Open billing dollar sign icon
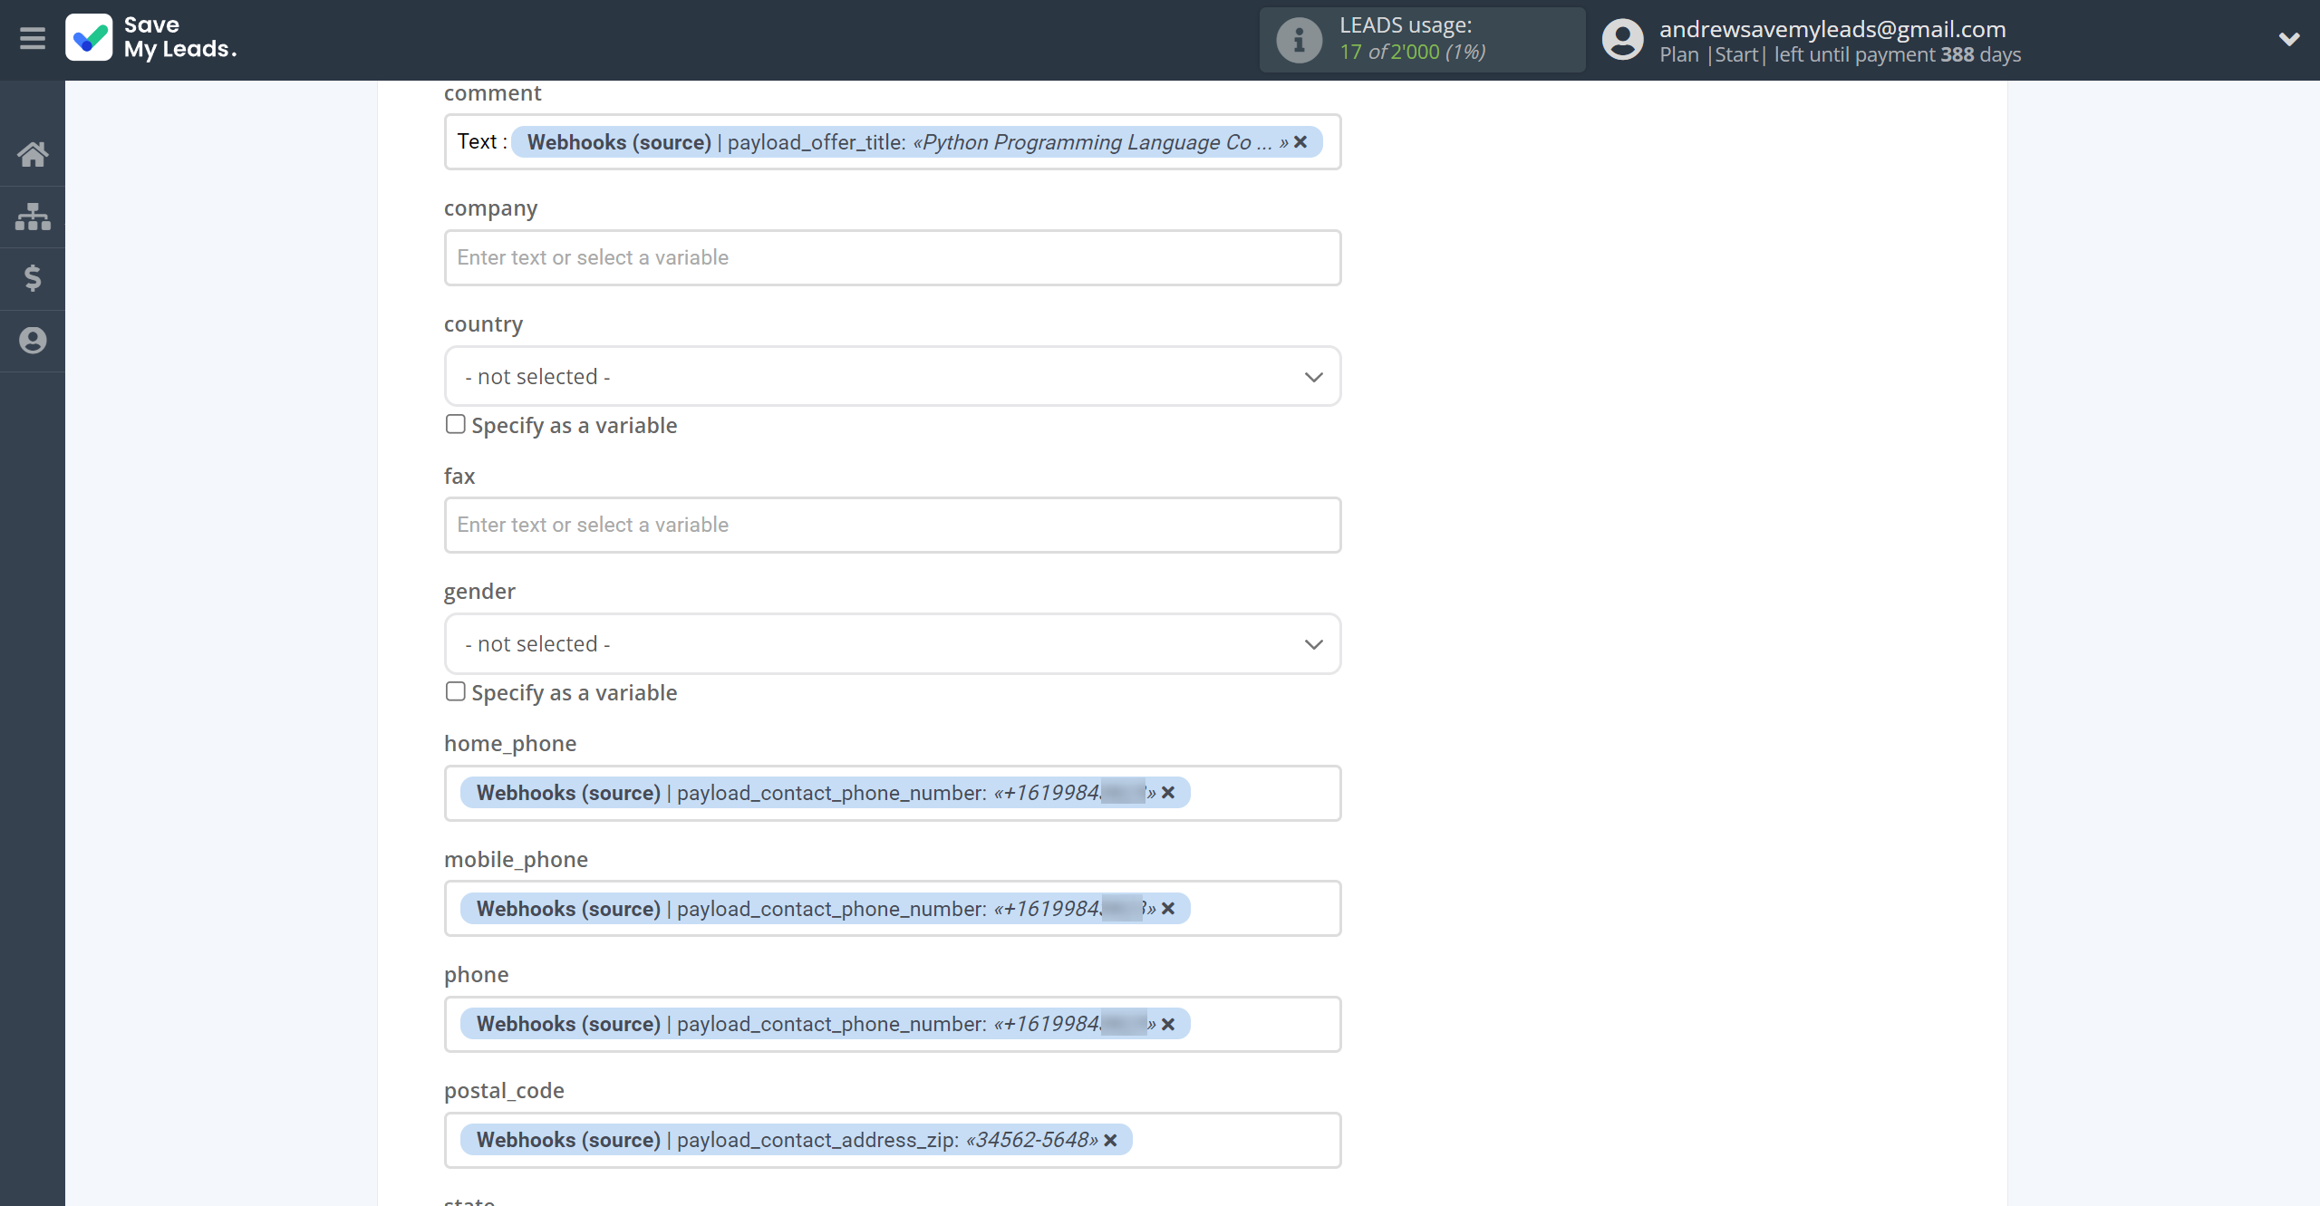This screenshot has height=1206, width=2320. [33, 278]
